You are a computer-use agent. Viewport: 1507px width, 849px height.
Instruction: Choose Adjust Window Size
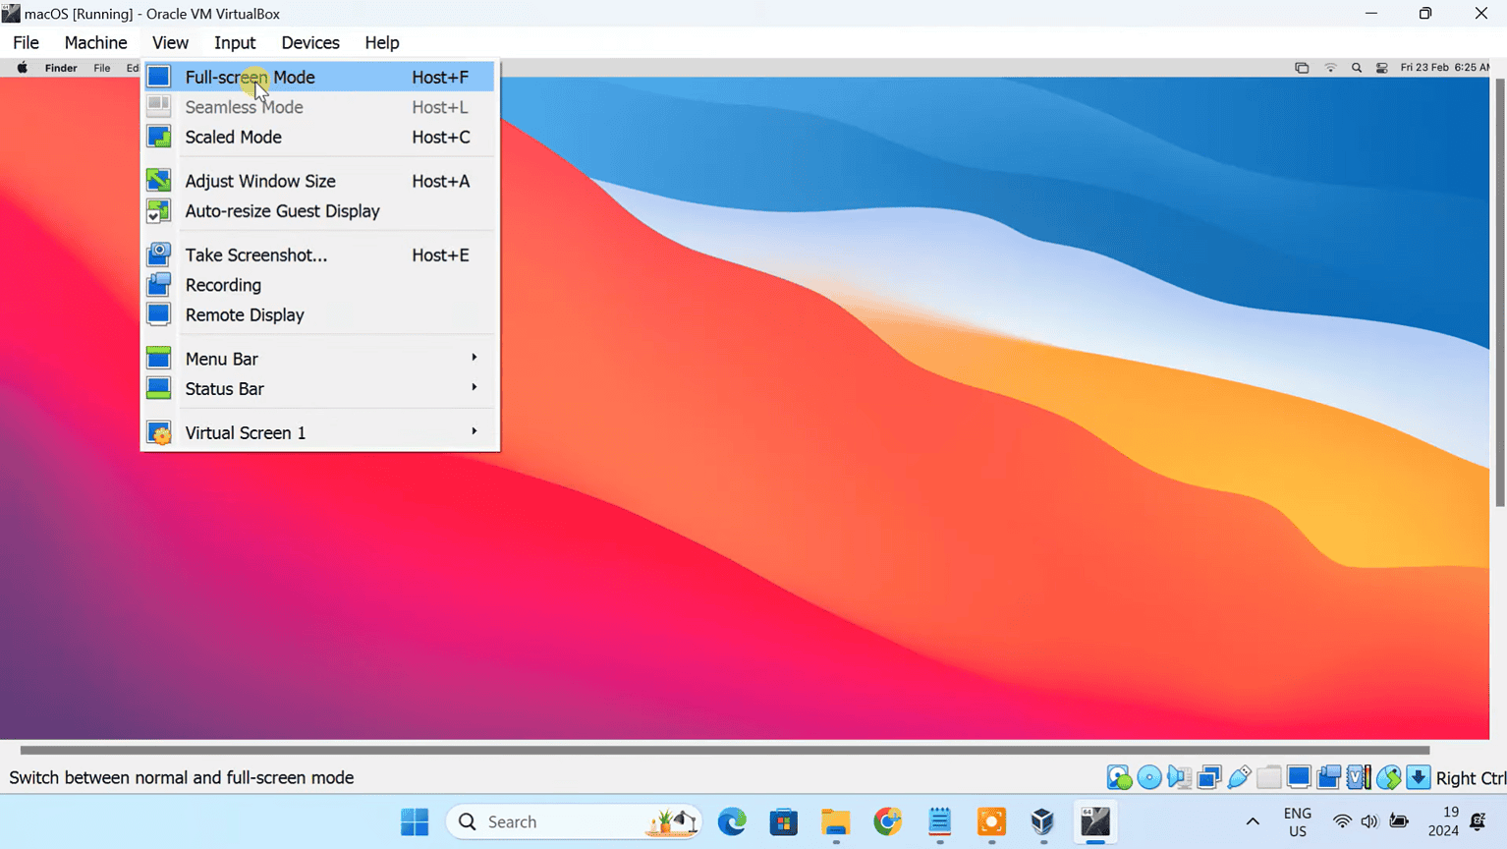pos(259,181)
